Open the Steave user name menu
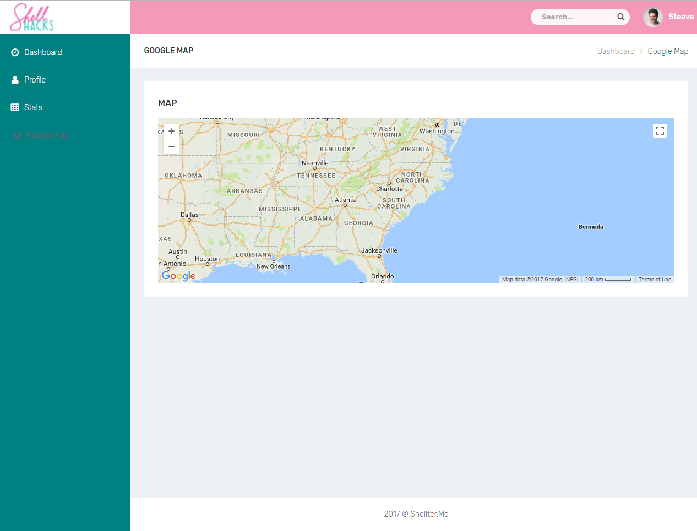 (681, 17)
